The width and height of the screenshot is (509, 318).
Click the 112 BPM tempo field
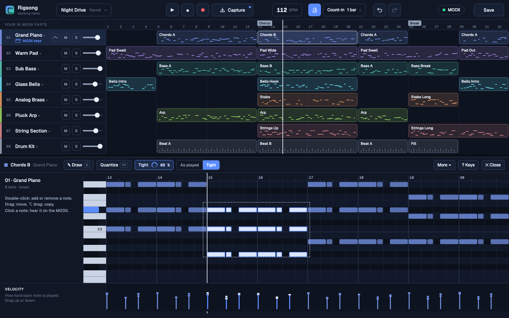pyautogui.click(x=287, y=10)
